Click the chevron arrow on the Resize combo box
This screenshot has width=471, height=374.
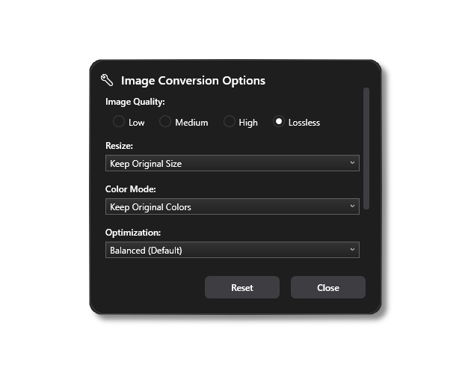point(352,162)
